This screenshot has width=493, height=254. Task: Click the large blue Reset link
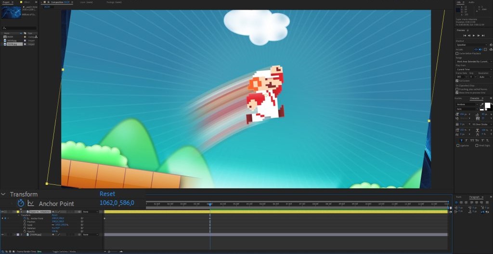click(x=107, y=194)
